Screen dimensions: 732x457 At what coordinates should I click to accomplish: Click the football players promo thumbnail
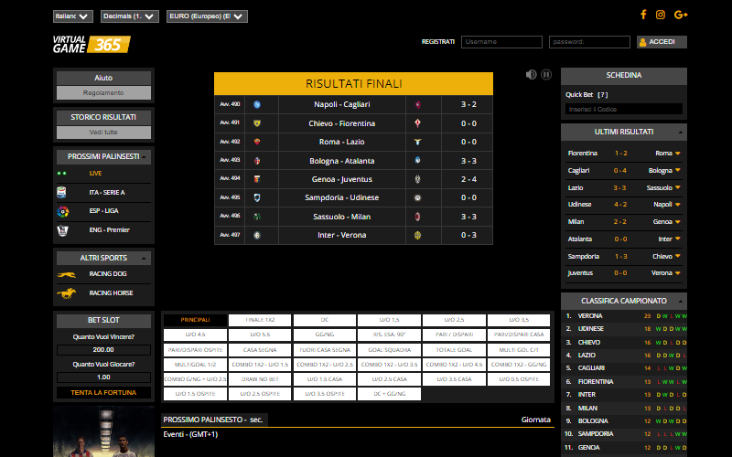click(103, 431)
